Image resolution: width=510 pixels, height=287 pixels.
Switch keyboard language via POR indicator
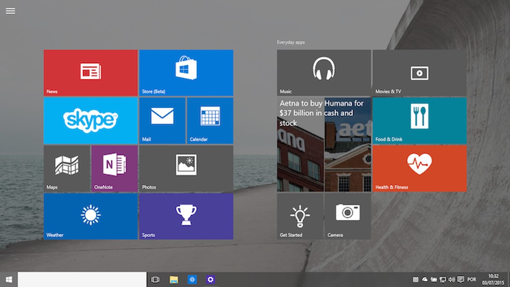point(472,279)
